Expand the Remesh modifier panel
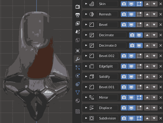The width and height of the screenshot is (163, 123). click(86, 14)
